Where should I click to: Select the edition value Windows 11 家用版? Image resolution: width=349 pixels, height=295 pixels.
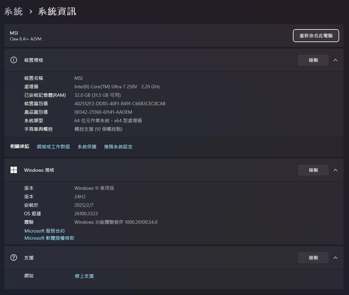[94, 188]
